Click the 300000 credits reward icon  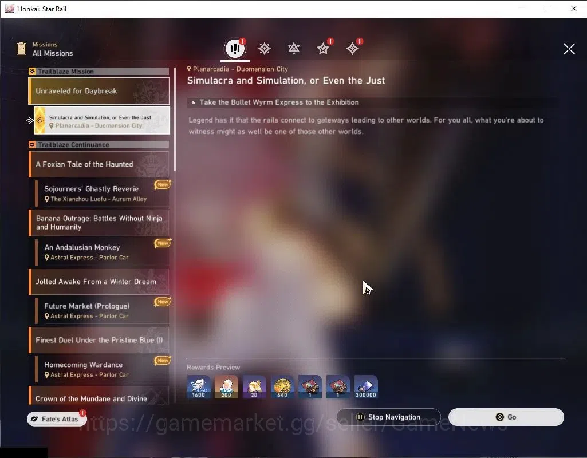click(366, 386)
